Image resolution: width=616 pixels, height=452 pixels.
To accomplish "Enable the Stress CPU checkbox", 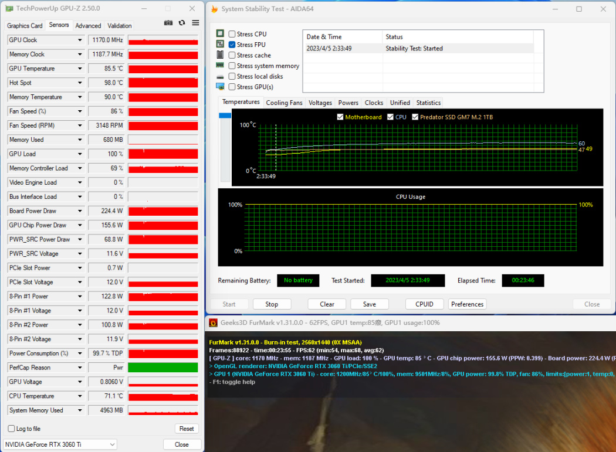I will point(232,34).
